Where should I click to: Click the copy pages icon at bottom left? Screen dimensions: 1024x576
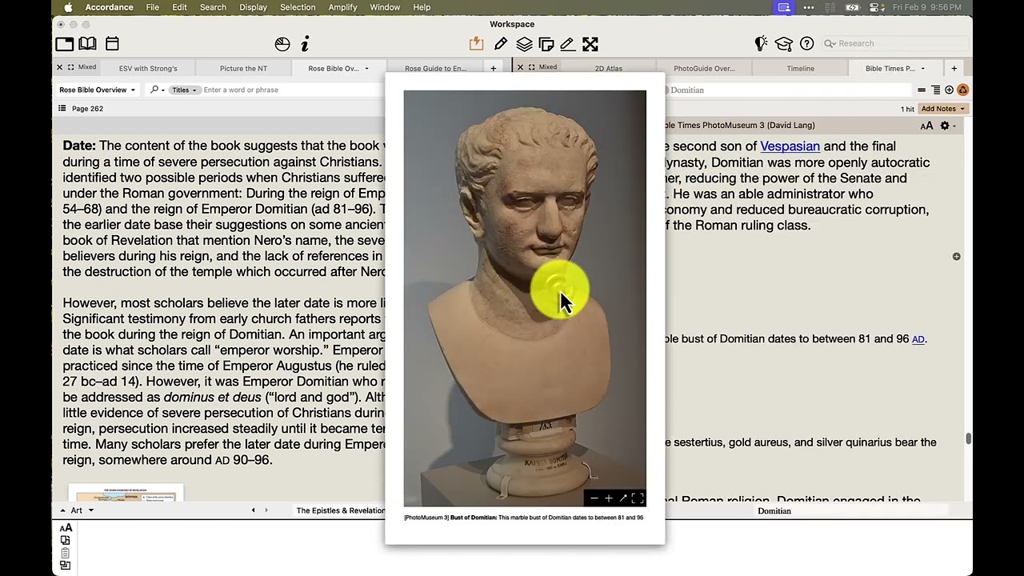(65, 540)
